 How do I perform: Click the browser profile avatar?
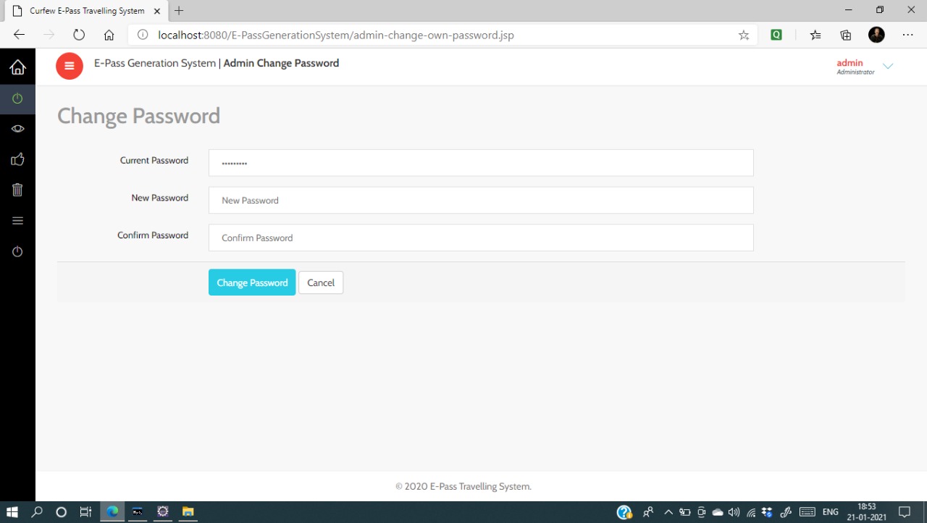[x=876, y=35]
